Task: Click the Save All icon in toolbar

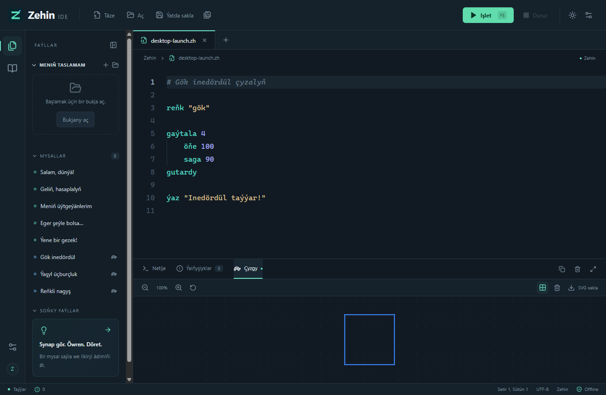Action: pyautogui.click(x=208, y=15)
